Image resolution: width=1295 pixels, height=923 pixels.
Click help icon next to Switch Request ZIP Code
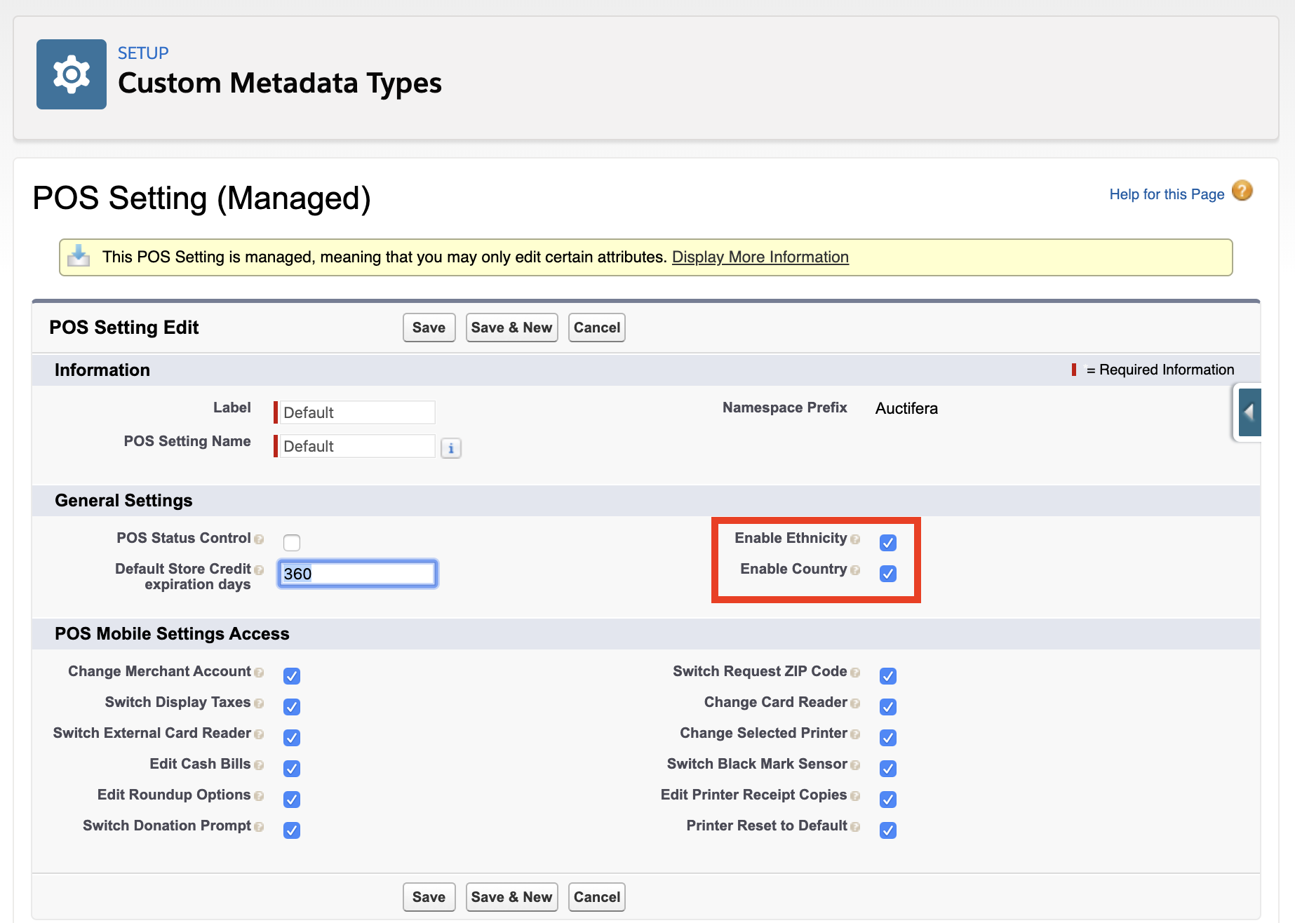click(854, 673)
